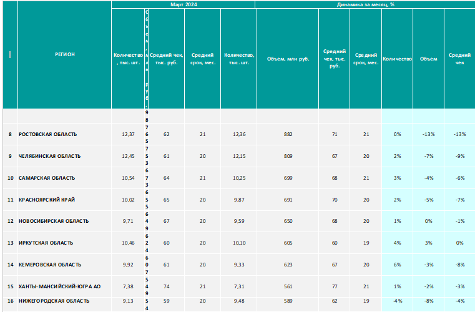Viewport: 475px width, 312px height.
Task: Pick the quantity cell 10,25
Action: tap(239, 178)
